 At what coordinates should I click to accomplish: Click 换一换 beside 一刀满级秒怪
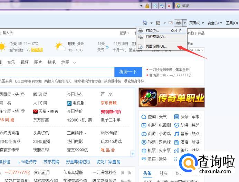point(126,173)
